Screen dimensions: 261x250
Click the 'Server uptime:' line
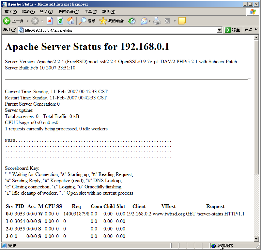pyautogui.click(x=19, y=110)
